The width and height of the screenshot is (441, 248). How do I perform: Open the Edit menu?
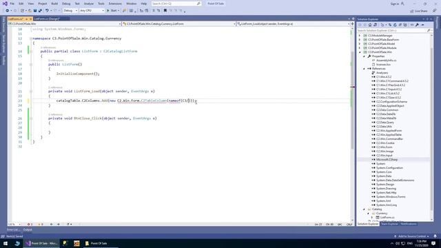tap(21, 3)
